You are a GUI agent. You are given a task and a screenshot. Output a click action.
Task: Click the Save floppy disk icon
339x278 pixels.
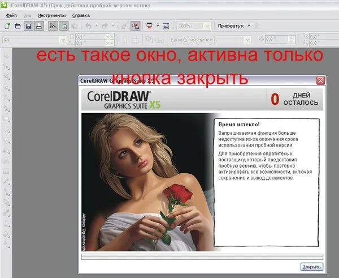click(x=29, y=26)
